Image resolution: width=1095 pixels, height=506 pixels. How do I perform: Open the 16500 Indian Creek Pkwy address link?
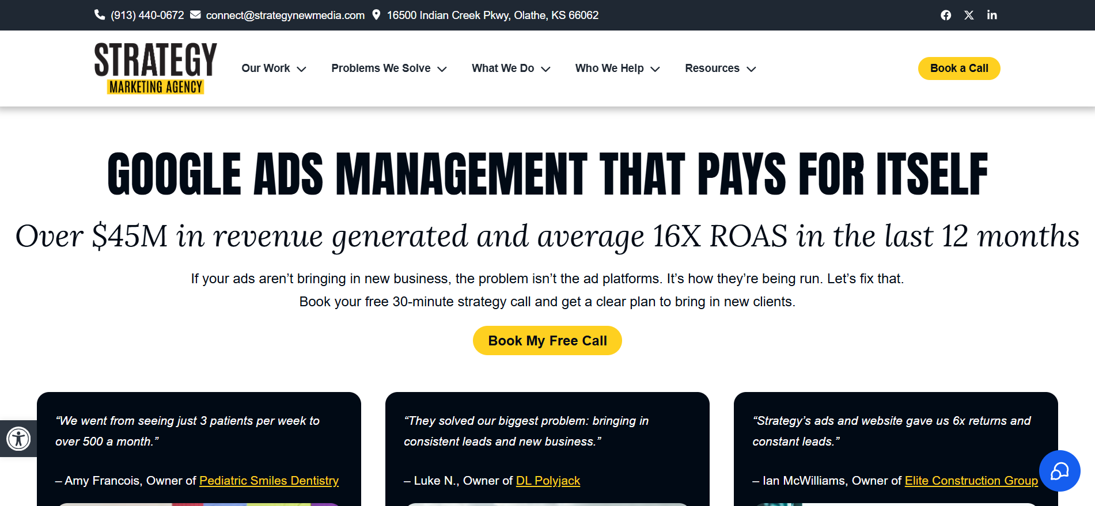coord(492,15)
